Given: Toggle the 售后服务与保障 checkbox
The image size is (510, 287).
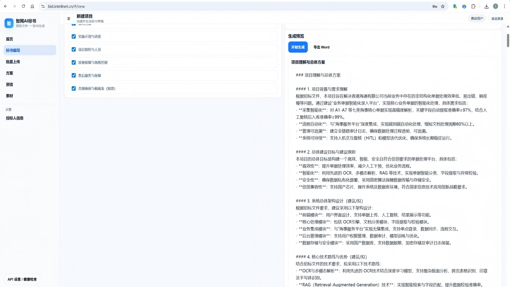Looking at the screenshot, I should click(x=74, y=75).
